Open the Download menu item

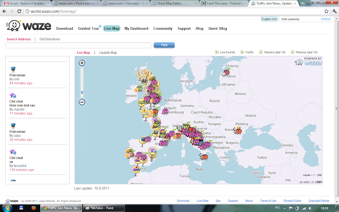pyautogui.click(x=64, y=28)
